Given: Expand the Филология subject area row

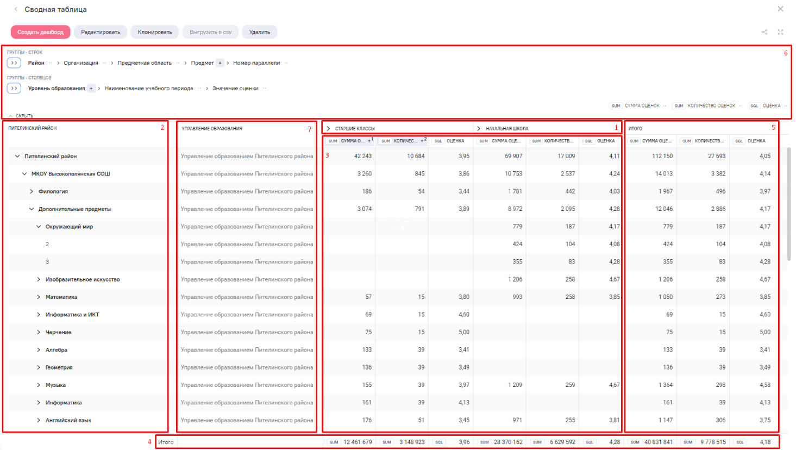Looking at the screenshot, I should click(x=32, y=191).
